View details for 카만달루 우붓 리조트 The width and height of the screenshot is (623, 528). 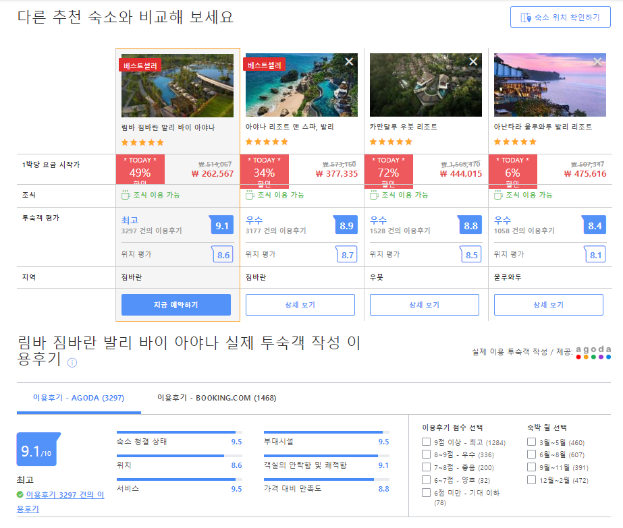point(425,305)
